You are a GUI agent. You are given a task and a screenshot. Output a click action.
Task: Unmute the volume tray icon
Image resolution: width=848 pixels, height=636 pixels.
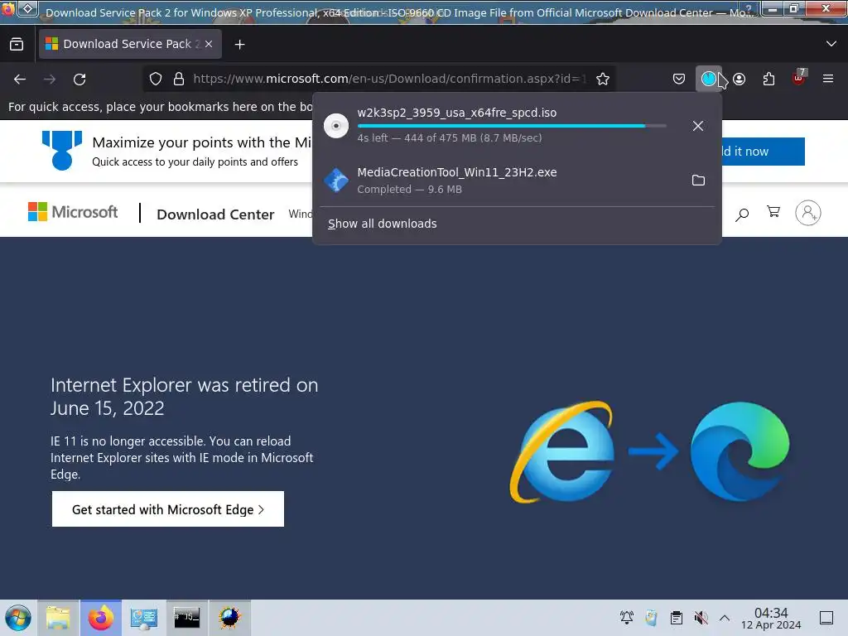pos(701,618)
